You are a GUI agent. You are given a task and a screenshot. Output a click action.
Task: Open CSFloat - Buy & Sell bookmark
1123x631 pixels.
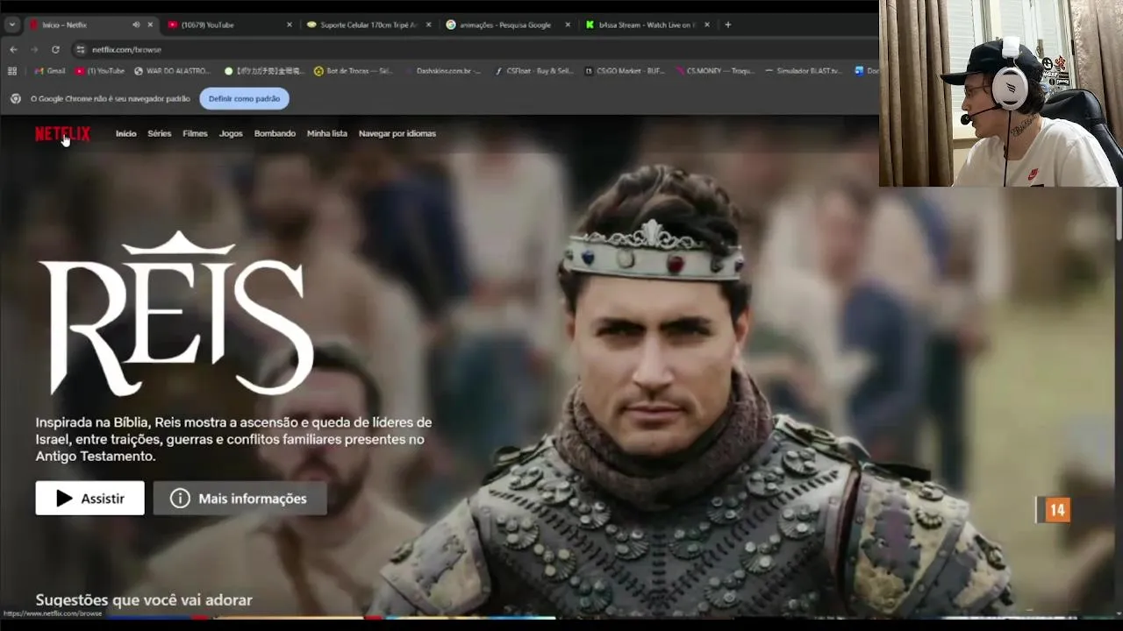click(534, 71)
